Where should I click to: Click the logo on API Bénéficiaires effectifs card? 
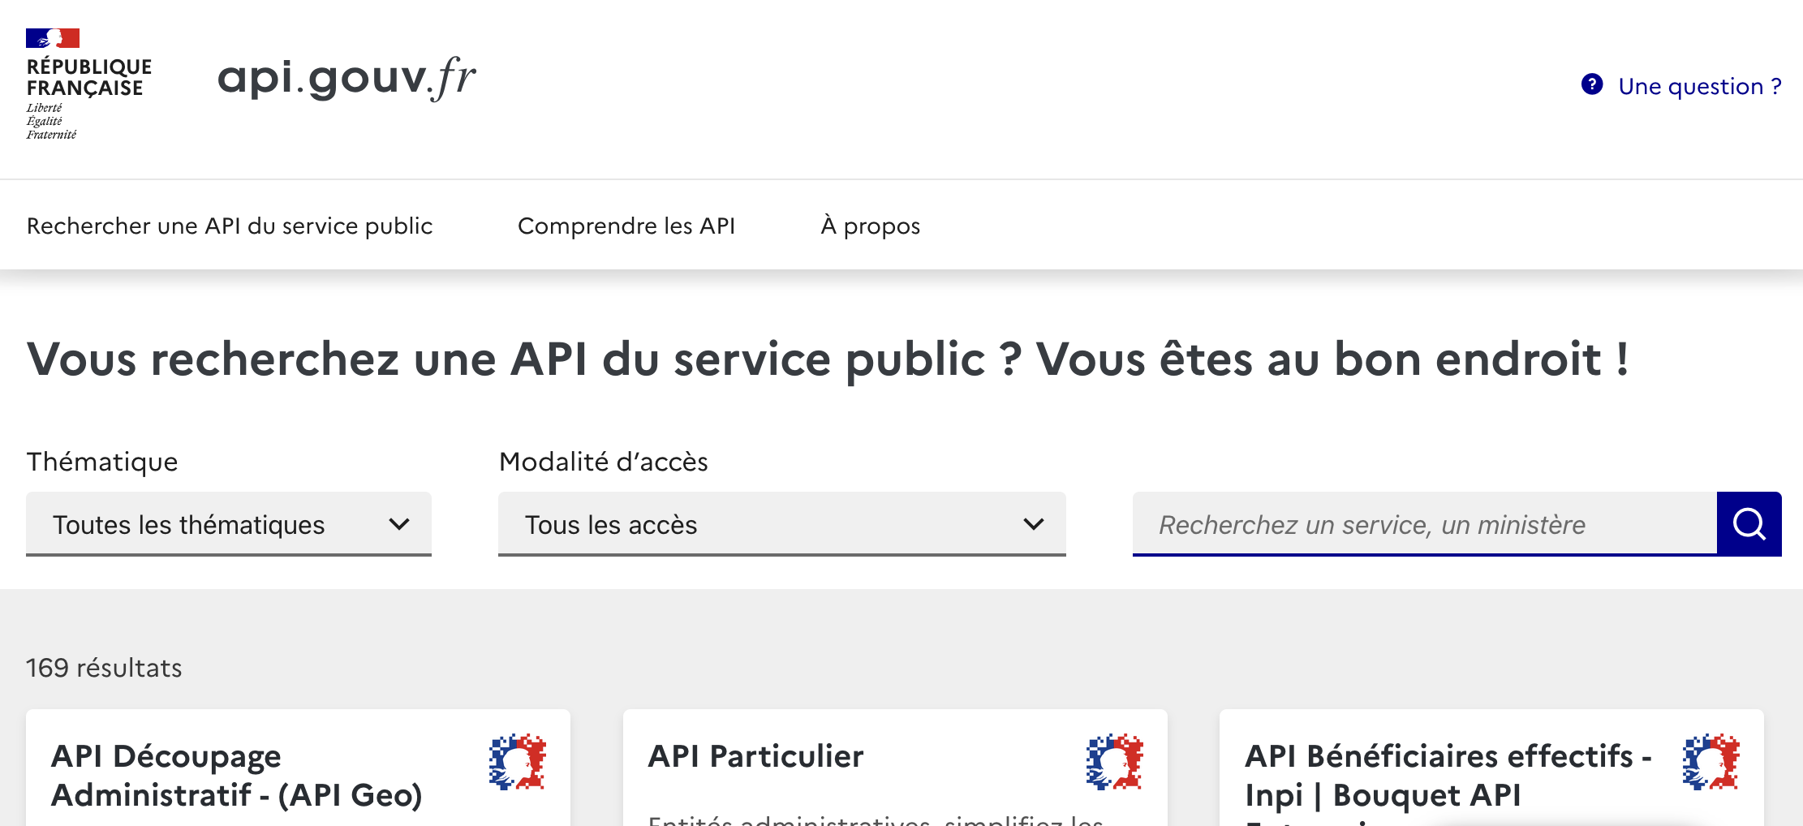point(1710,762)
